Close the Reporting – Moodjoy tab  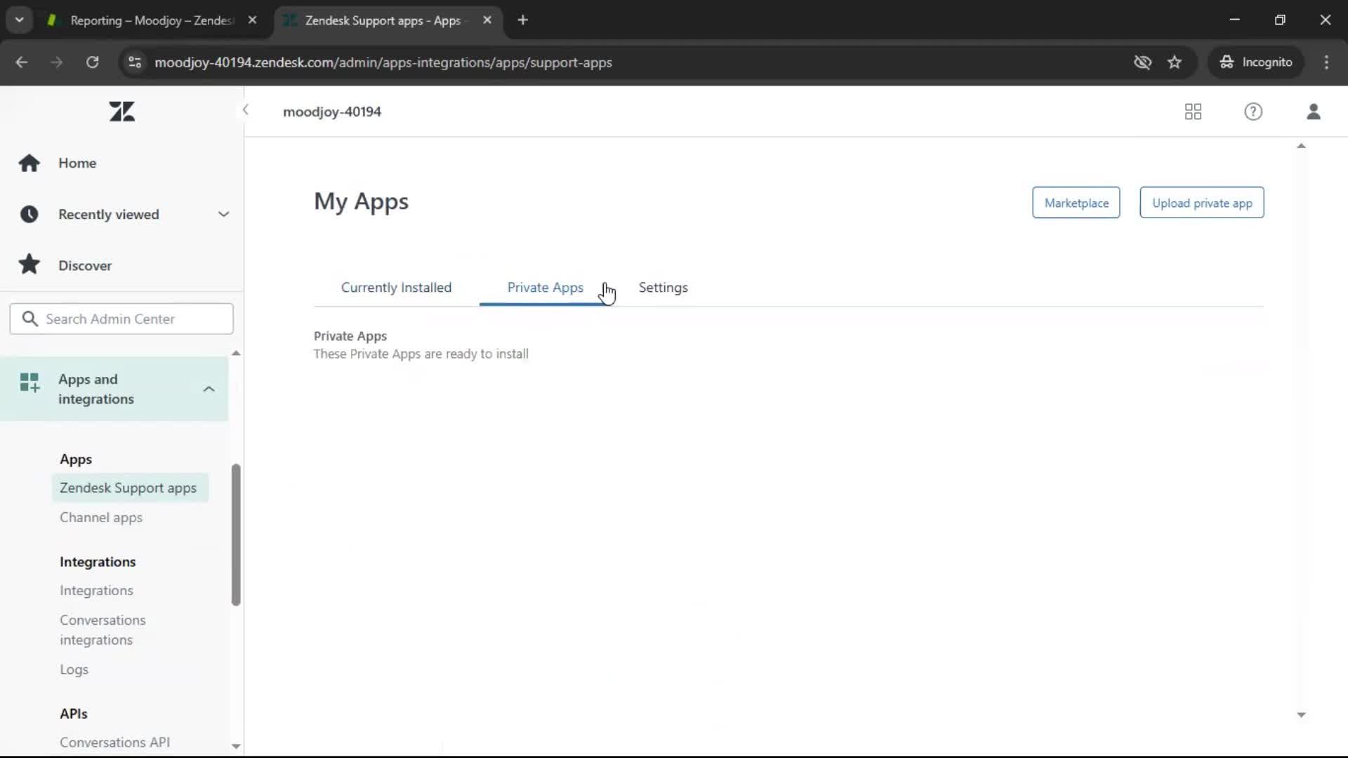click(252, 20)
